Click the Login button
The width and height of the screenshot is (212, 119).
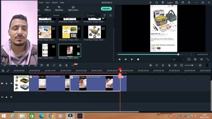pos(170,3)
